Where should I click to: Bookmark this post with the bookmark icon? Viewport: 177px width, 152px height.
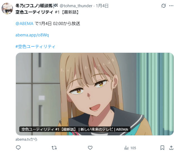click(x=162, y=148)
